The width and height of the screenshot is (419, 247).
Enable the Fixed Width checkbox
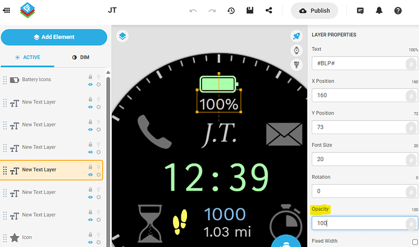(415, 242)
